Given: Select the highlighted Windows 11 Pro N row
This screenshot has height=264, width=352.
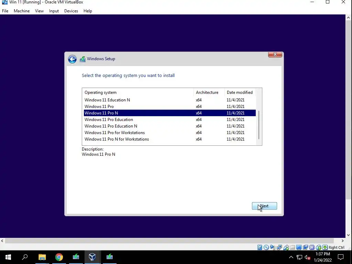Looking at the screenshot, I should [x=169, y=113].
